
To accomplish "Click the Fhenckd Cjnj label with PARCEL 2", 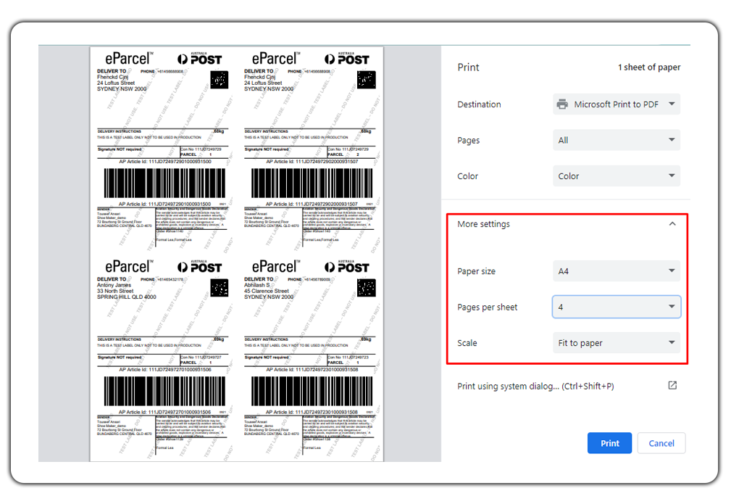I will pyautogui.click(x=310, y=149).
